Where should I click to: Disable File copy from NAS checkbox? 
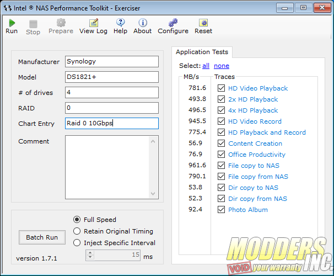221,177
